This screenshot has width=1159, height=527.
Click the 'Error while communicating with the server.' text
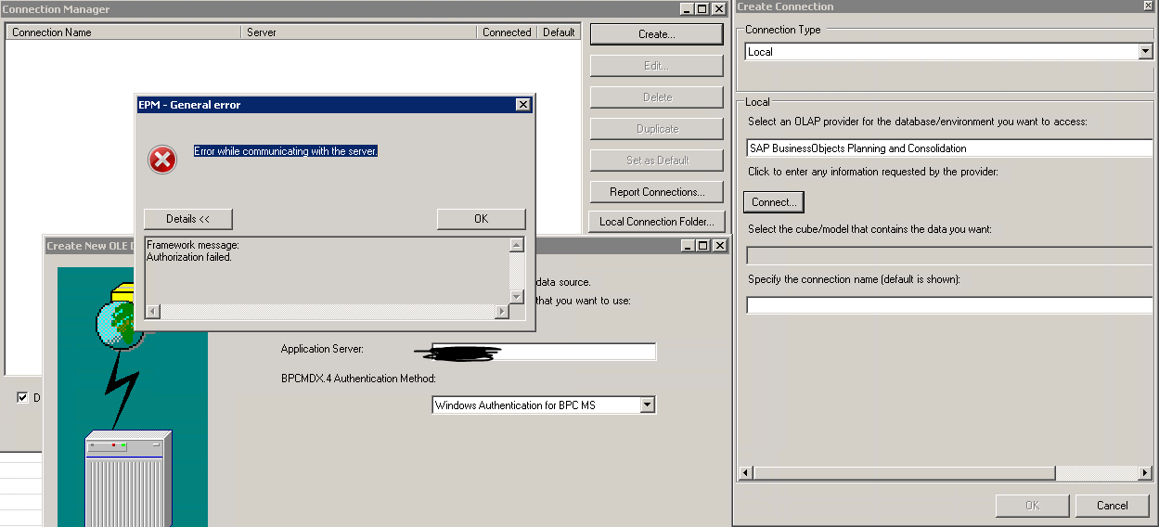coord(286,151)
